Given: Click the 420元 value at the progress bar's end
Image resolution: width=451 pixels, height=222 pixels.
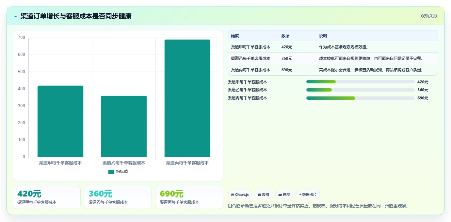Looking at the screenshot, I should pos(423,82).
